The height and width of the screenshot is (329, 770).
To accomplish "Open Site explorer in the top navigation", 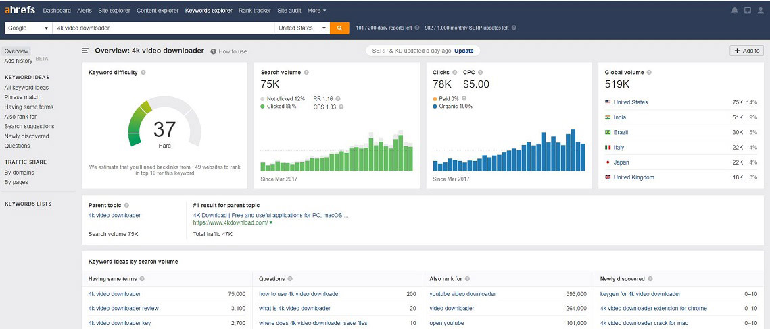I will [x=115, y=10].
